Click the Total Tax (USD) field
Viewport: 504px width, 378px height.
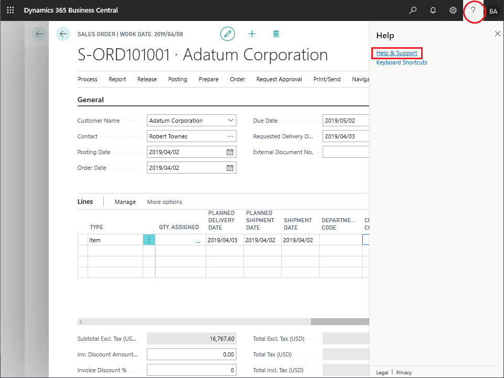[346, 354]
